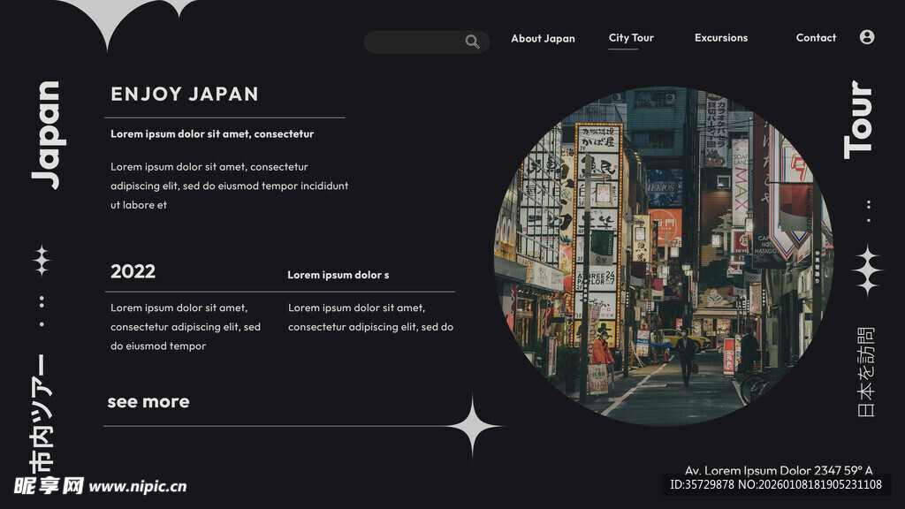Click the Av. Lorem Ipsum Dolor address
Viewport: 905px width, 509px height.
click(779, 470)
